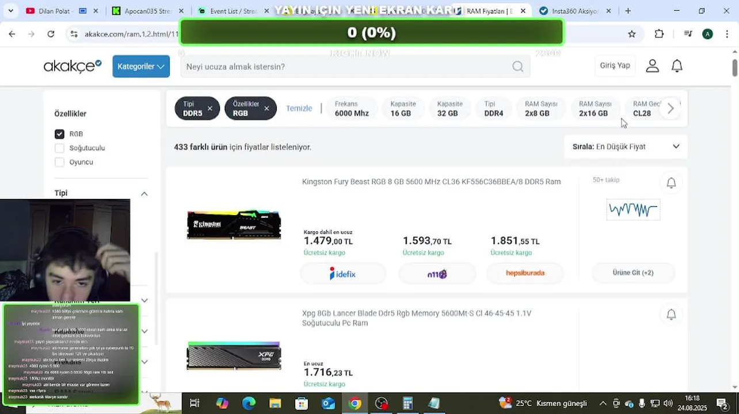Open the Chrome extensions puzzle icon
The image size is (739, 414).
pos(660,34)
